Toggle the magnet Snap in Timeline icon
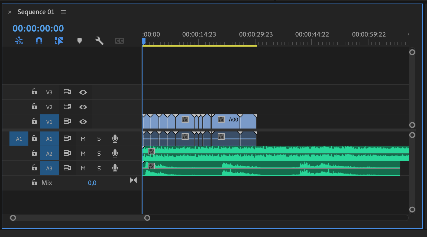Viewport: 427px width, 237px height. (x=39, y=41)
